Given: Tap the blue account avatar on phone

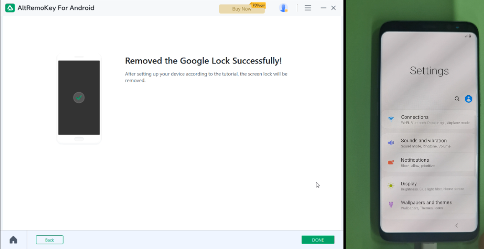Looking at the screenshot, I should 469,99.
